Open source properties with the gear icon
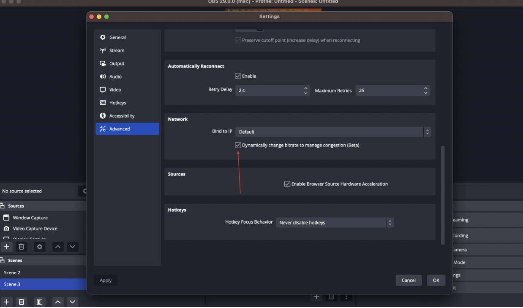The image size is (523, 308). point(40,247)
